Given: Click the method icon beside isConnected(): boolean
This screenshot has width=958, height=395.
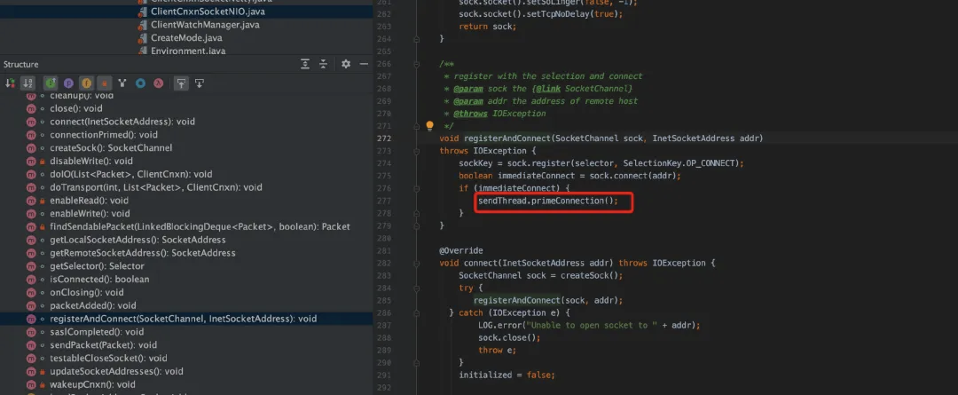Looking at the screenshot, I should (x=31, y=280).
